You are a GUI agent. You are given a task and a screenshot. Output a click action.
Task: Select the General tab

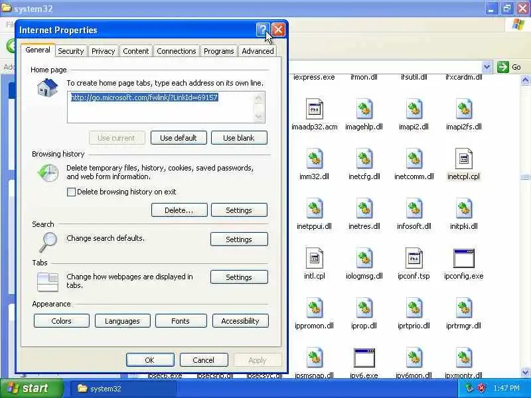tap(38, 50)
